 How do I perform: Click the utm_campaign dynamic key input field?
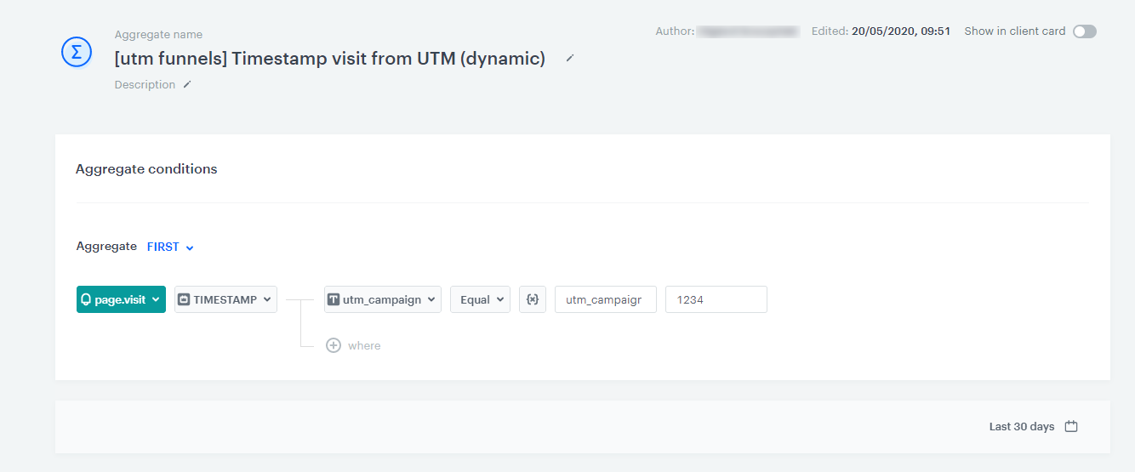(x=605, y=299)
